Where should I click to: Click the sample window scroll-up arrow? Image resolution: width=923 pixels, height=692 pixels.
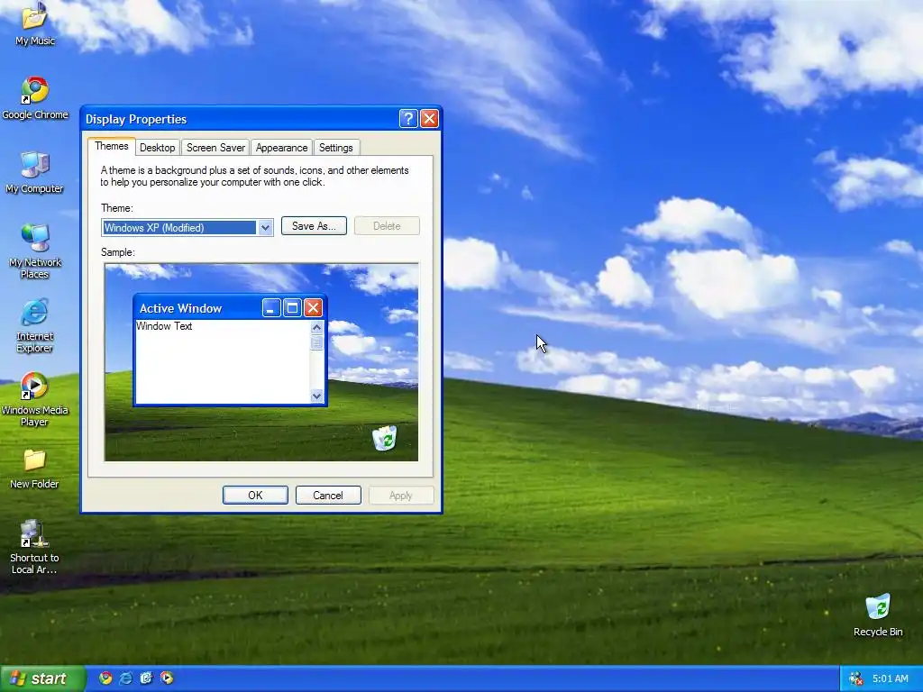[316, 327]
